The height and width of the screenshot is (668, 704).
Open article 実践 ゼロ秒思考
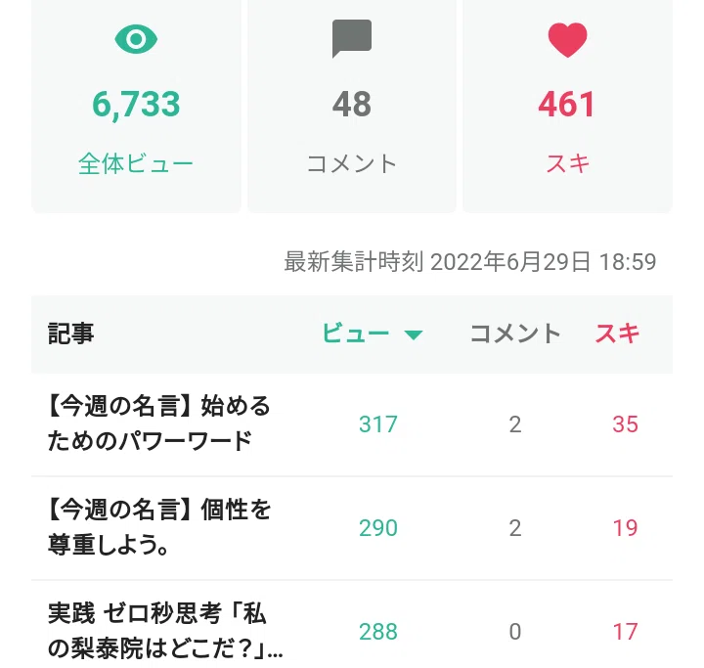(x=165, y=631)
